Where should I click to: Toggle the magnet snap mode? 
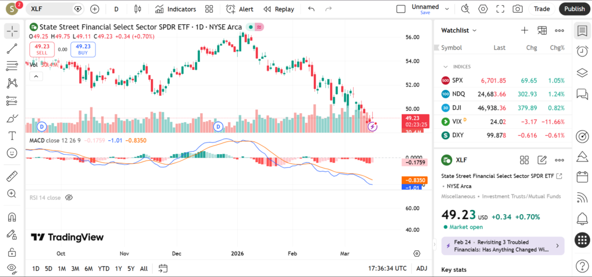(x=12, y=218)
